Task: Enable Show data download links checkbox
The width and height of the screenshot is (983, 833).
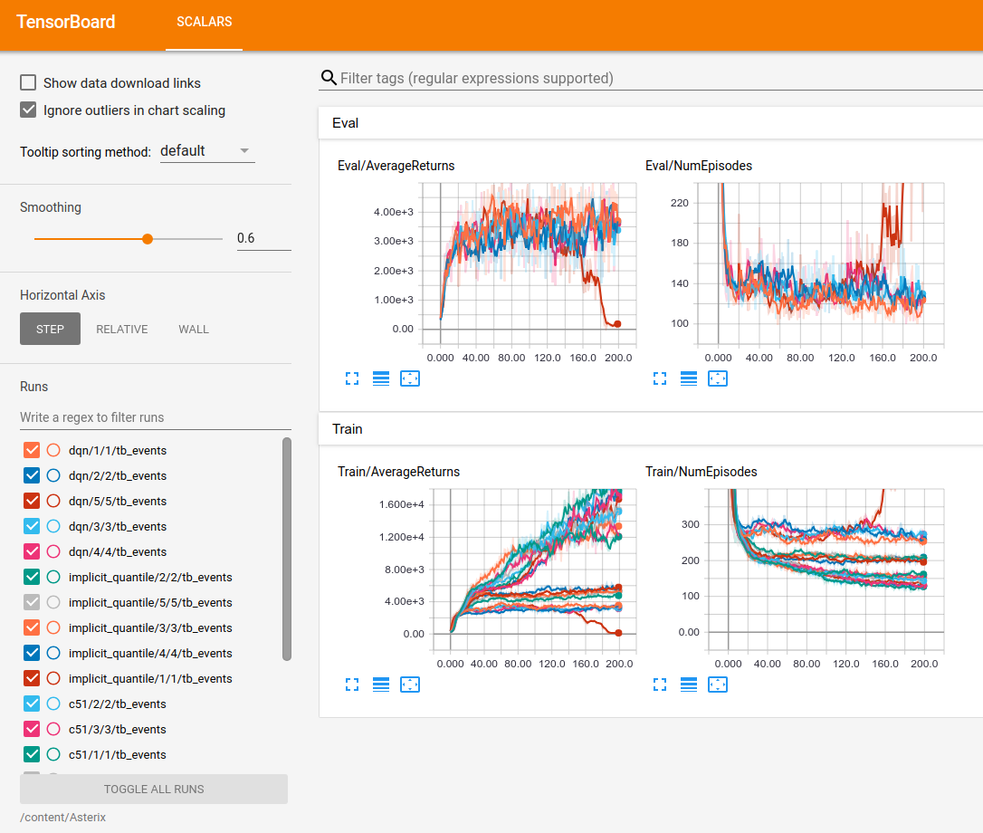Action: pyautogui.click(x=28, y=82)
